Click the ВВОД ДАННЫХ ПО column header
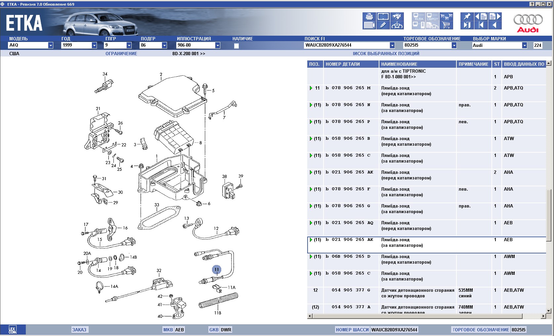This screenshot has width=554, height=336. point(524,64)
